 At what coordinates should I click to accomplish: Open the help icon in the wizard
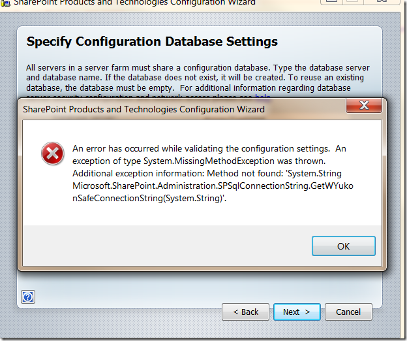point(28,297)
